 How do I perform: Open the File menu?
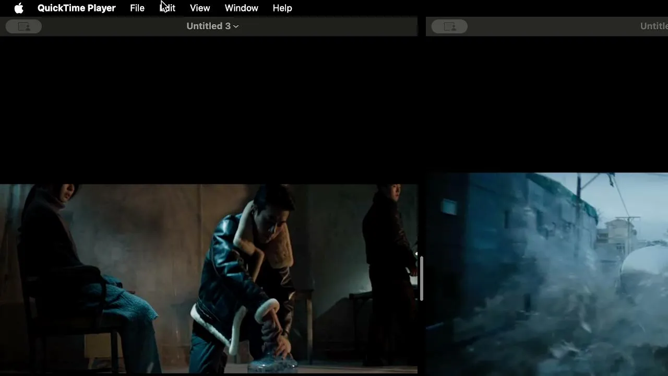[x=137, y=8]
